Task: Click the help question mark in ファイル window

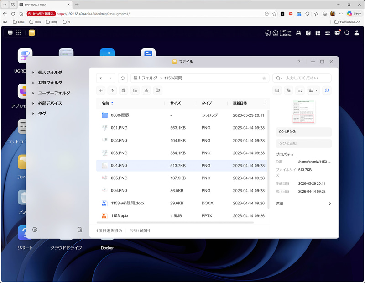Action: point(299,62)
